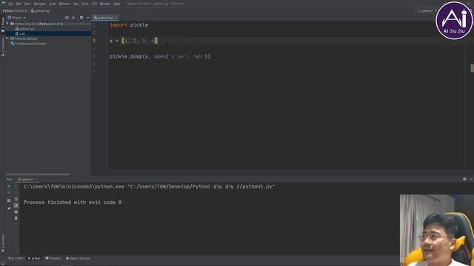Hide the Project panel with minus icon

[x=87, y=18]
